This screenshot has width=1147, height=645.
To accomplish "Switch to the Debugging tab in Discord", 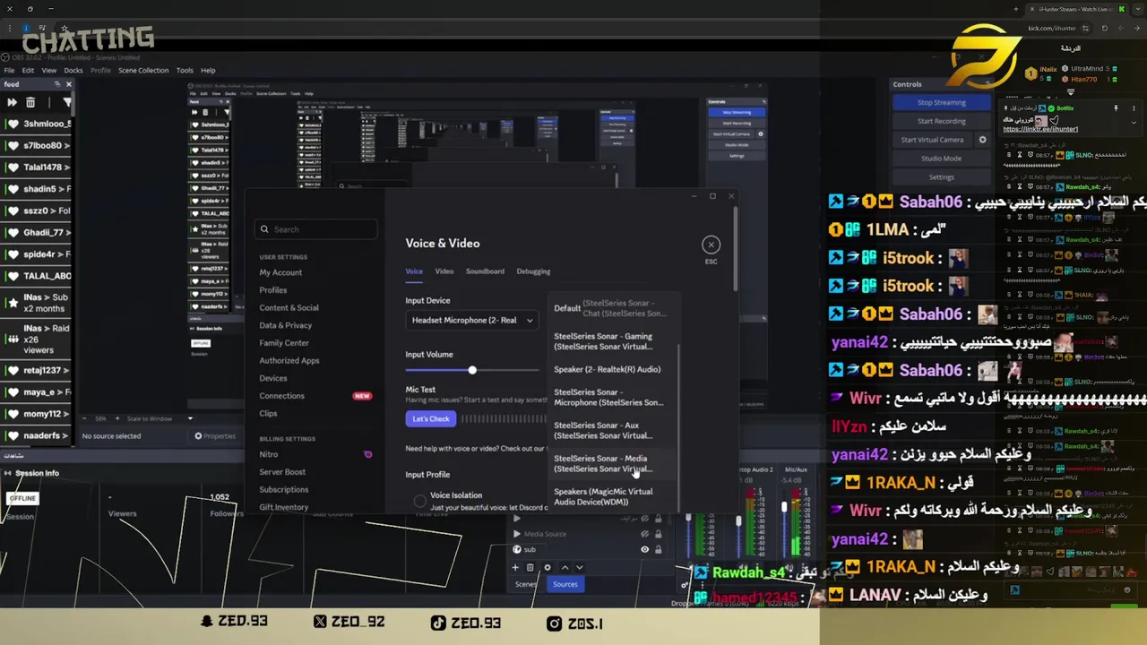I will point(533,271).
